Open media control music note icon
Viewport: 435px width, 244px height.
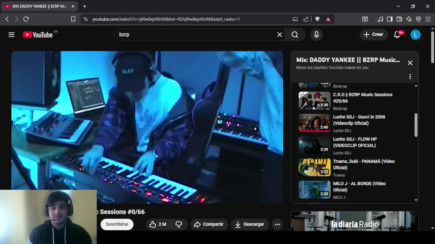coord(380,19)
